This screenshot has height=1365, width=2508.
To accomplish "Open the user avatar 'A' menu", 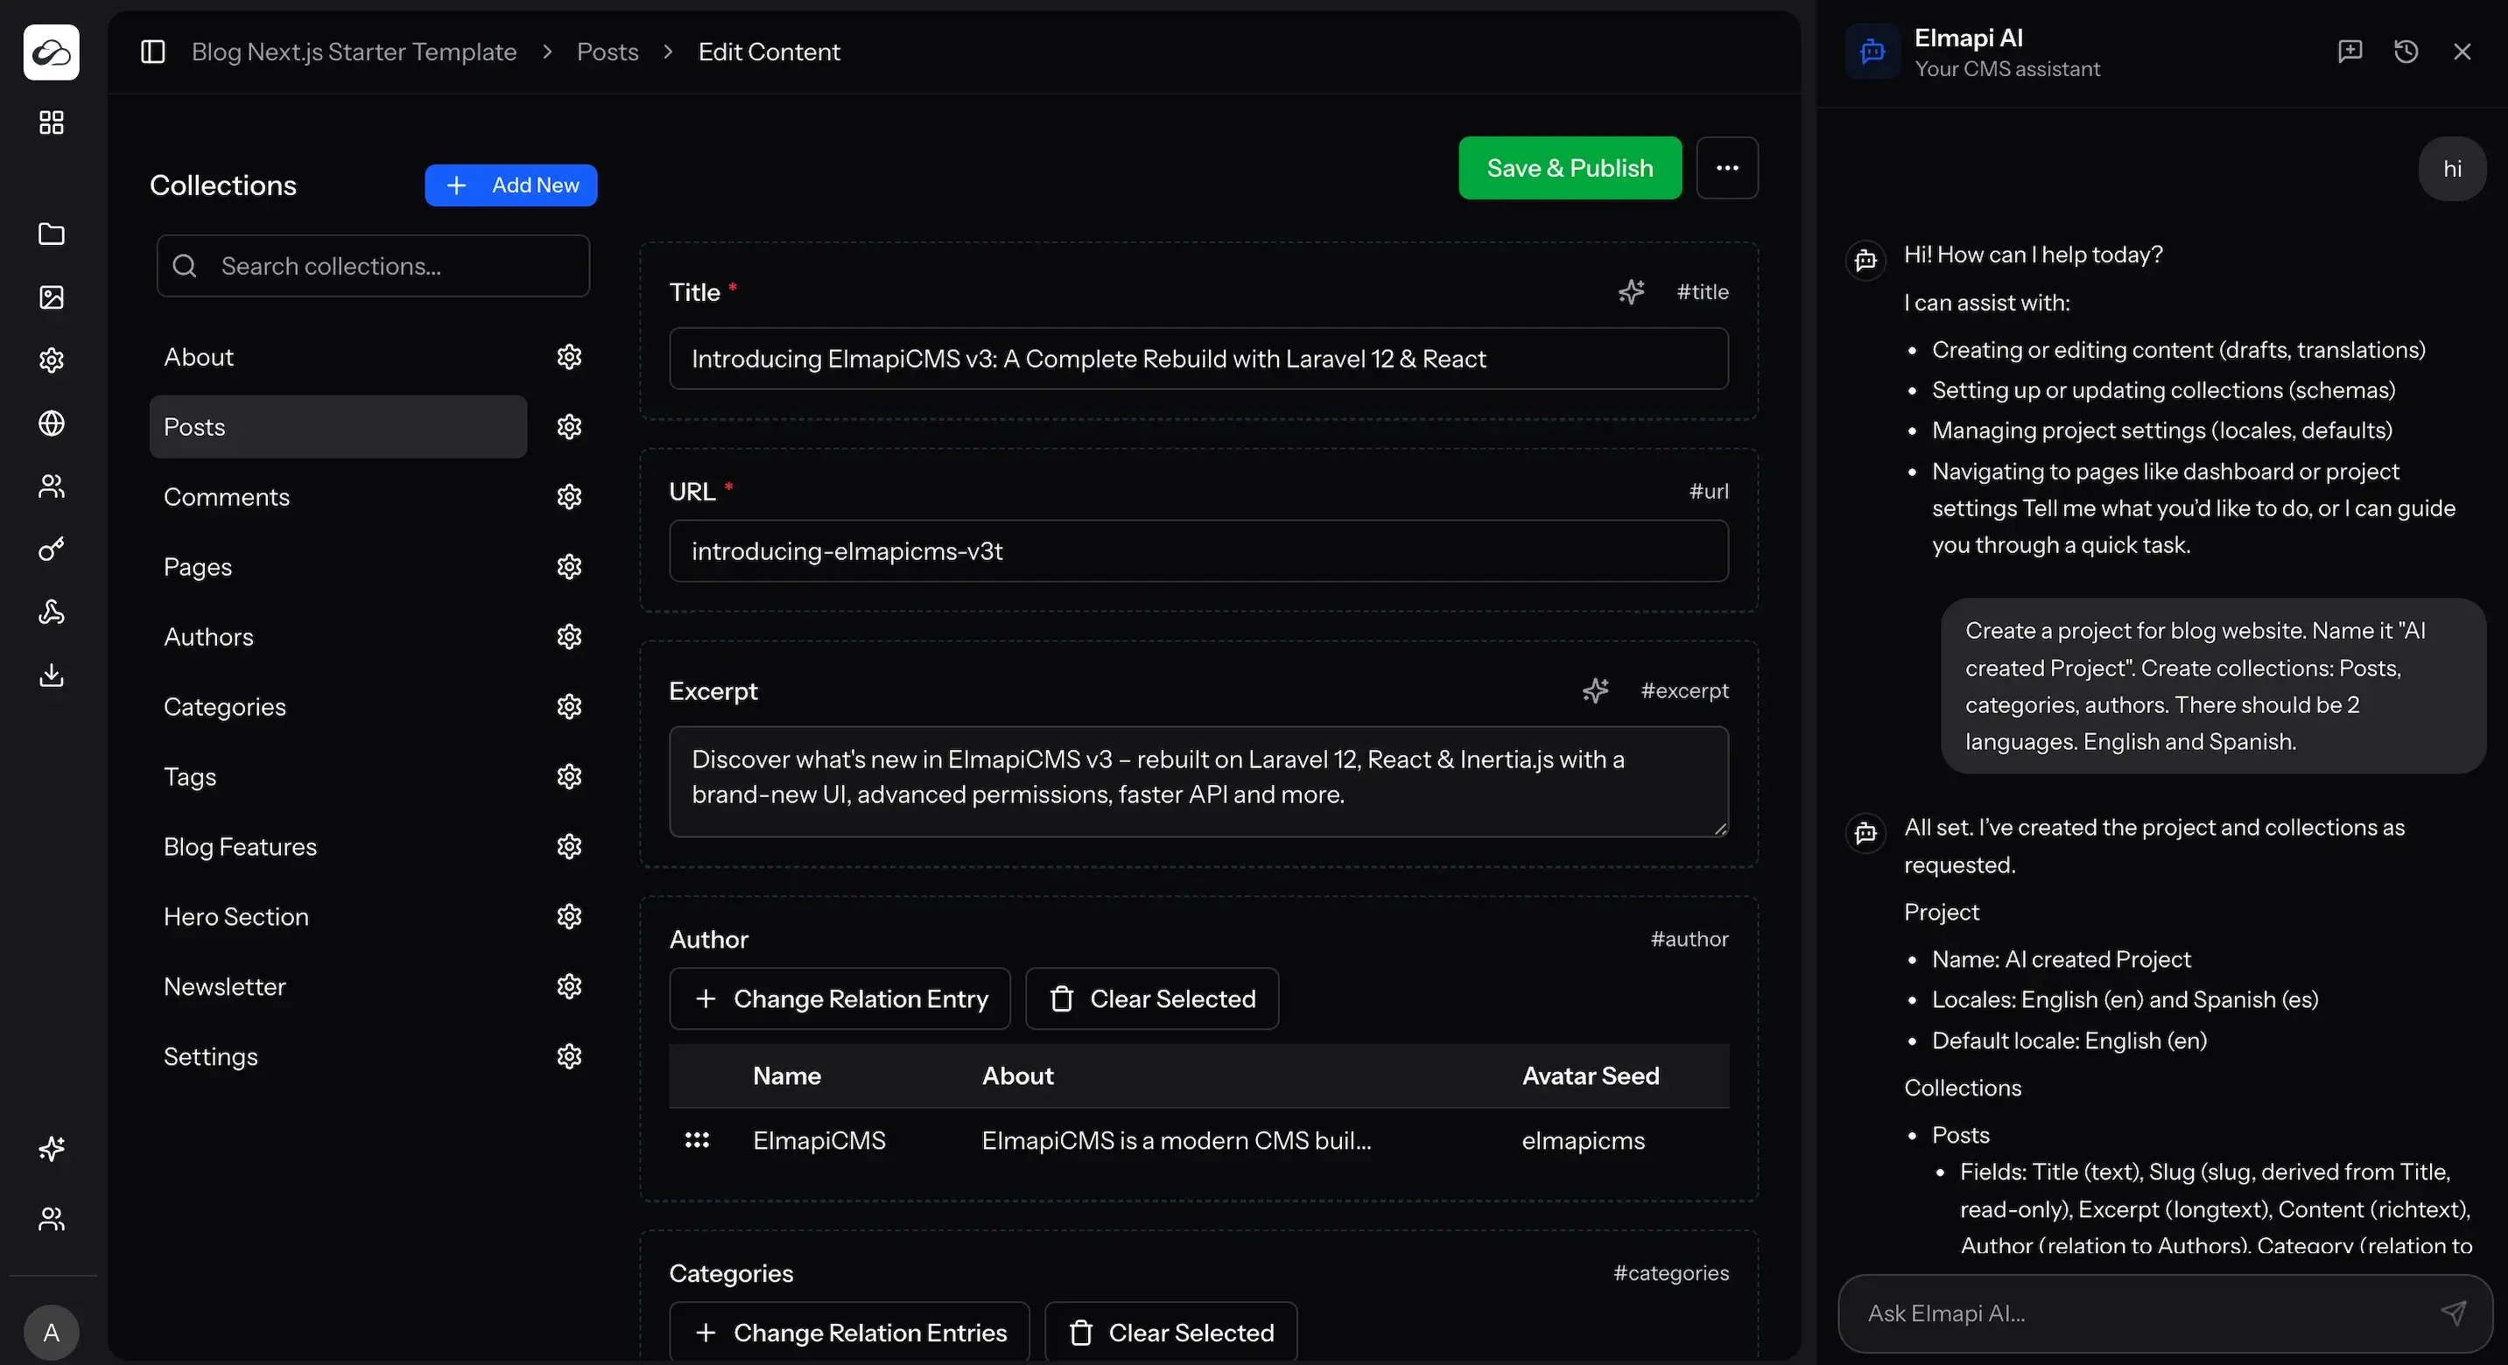I will [x=52, y=1333].
